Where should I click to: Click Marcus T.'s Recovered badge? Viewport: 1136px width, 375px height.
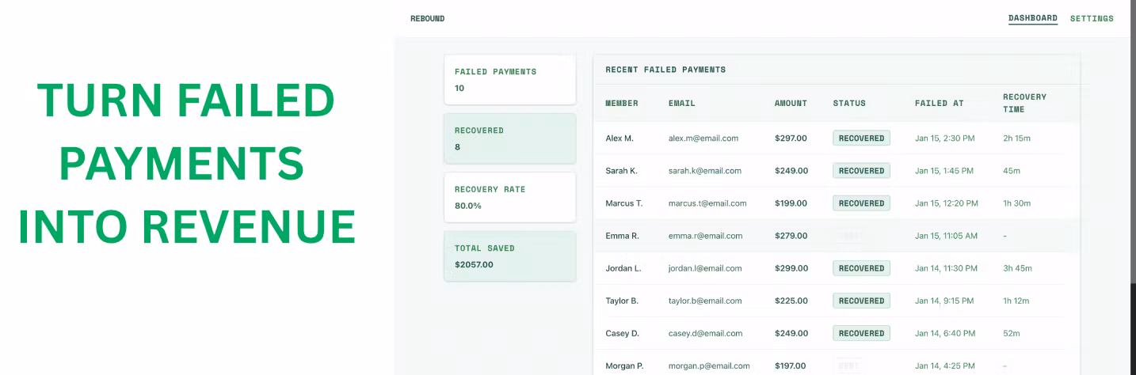tap(861, 203)
